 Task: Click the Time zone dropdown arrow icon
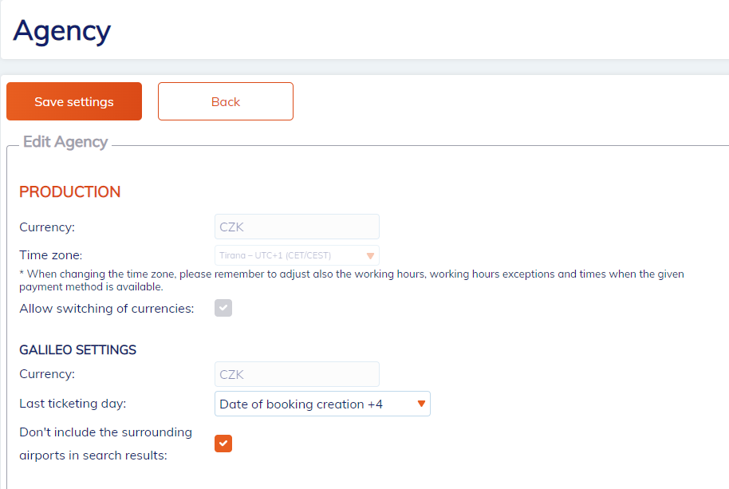point(370,256)
